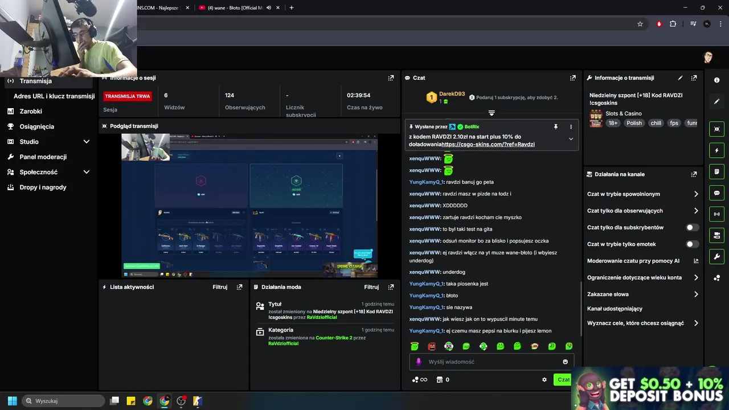
Task: Pop out the Informacje o transmisji panel
Action: (x=694, y=78)
